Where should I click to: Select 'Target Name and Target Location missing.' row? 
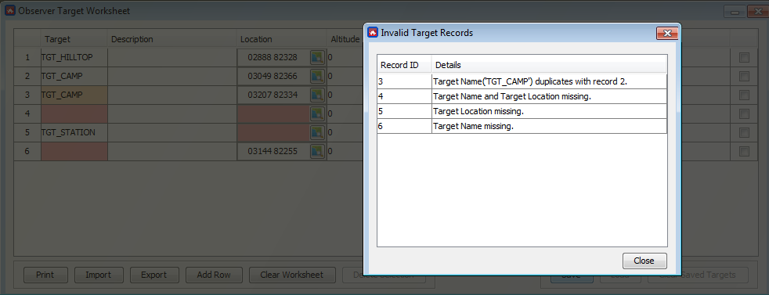[522, 96]
